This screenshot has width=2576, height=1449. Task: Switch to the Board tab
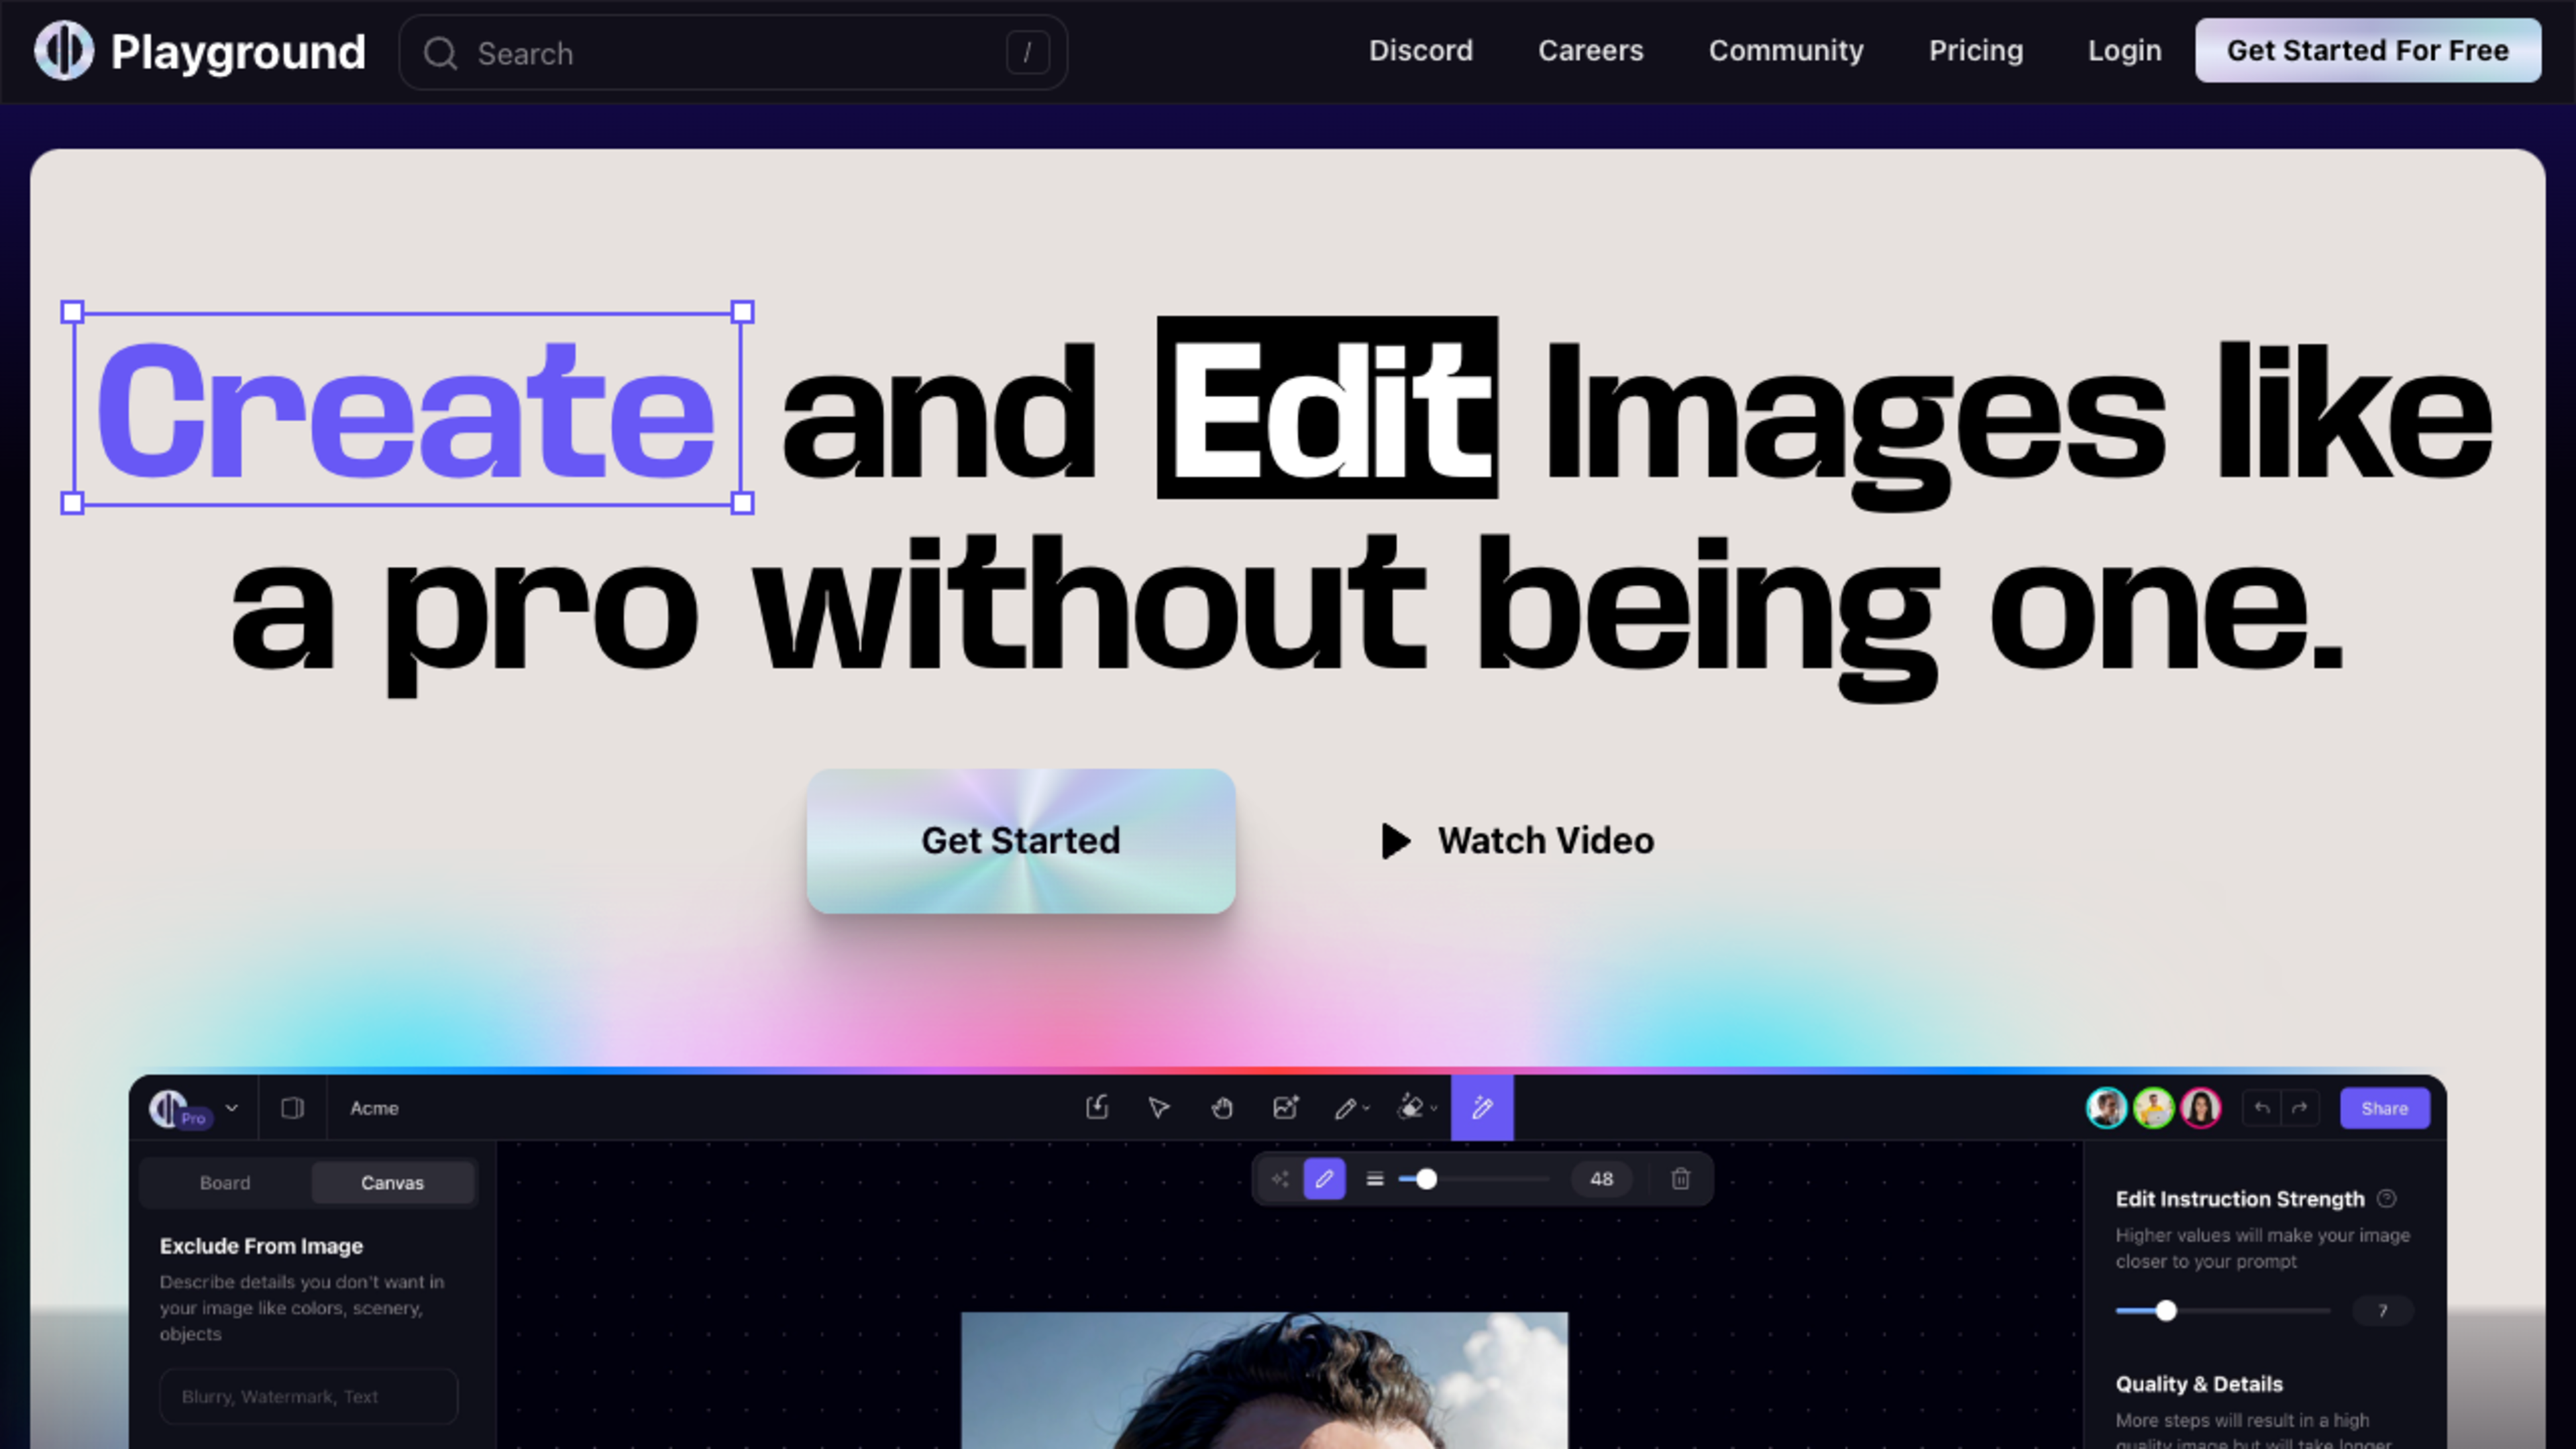coord(225,1182)
